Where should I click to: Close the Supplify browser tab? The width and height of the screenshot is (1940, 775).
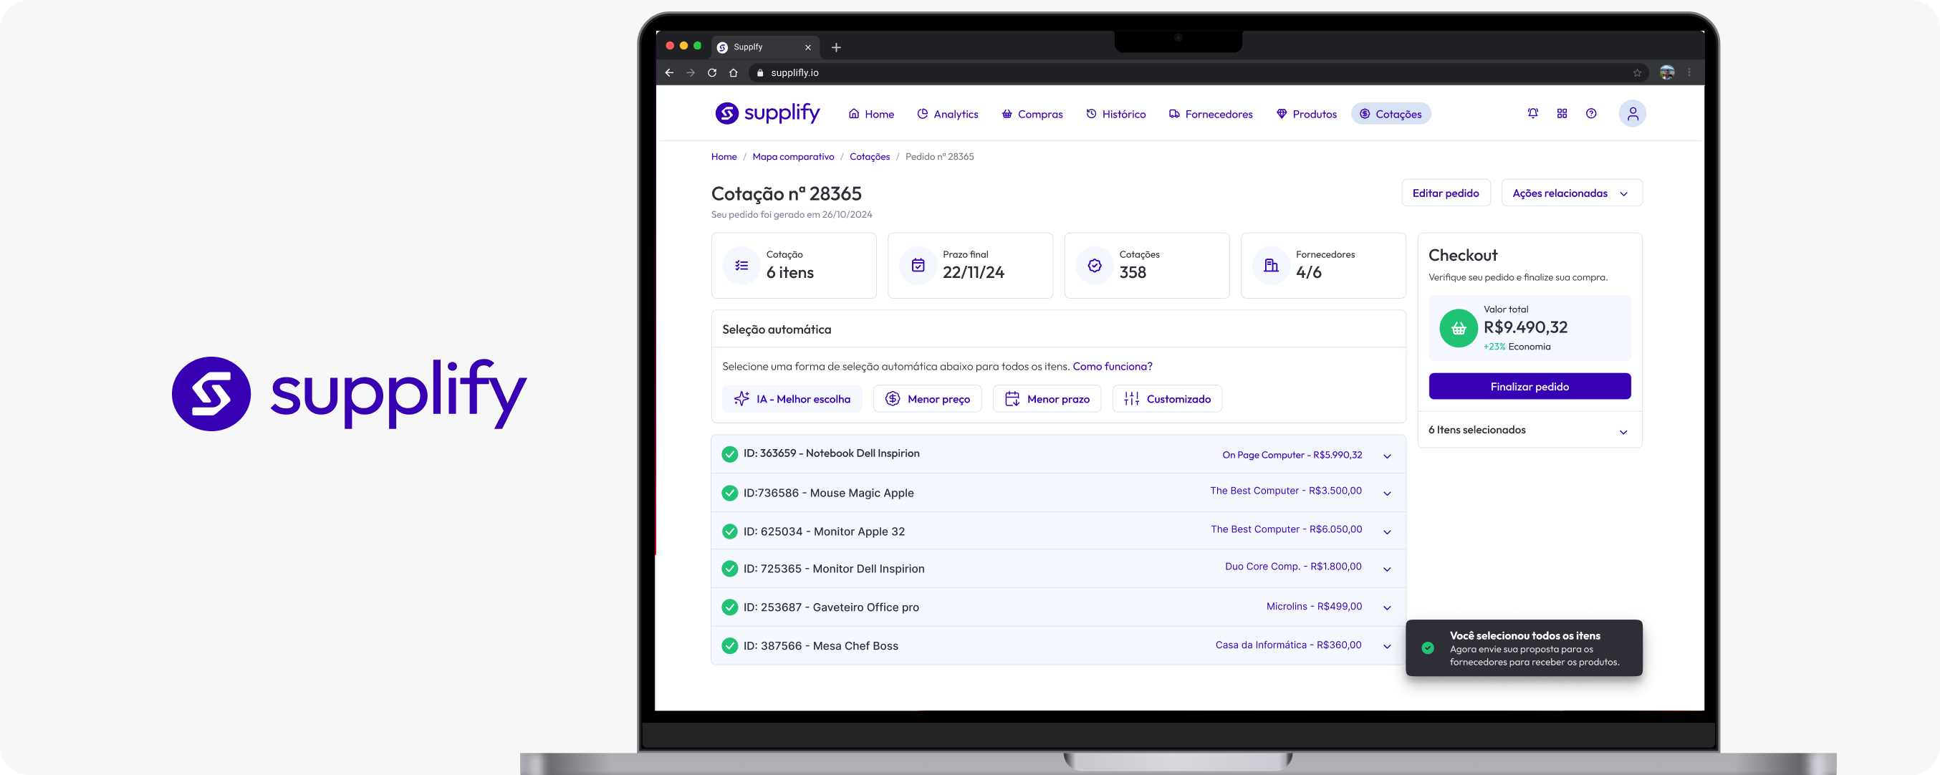807,47
